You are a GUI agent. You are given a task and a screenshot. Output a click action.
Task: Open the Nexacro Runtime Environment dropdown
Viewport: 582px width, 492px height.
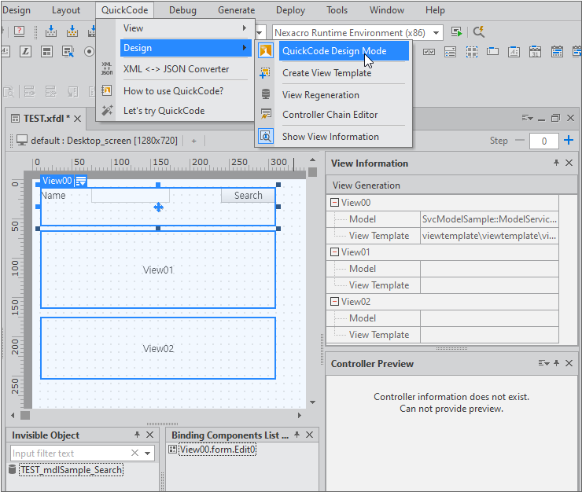tap(436, 32)
